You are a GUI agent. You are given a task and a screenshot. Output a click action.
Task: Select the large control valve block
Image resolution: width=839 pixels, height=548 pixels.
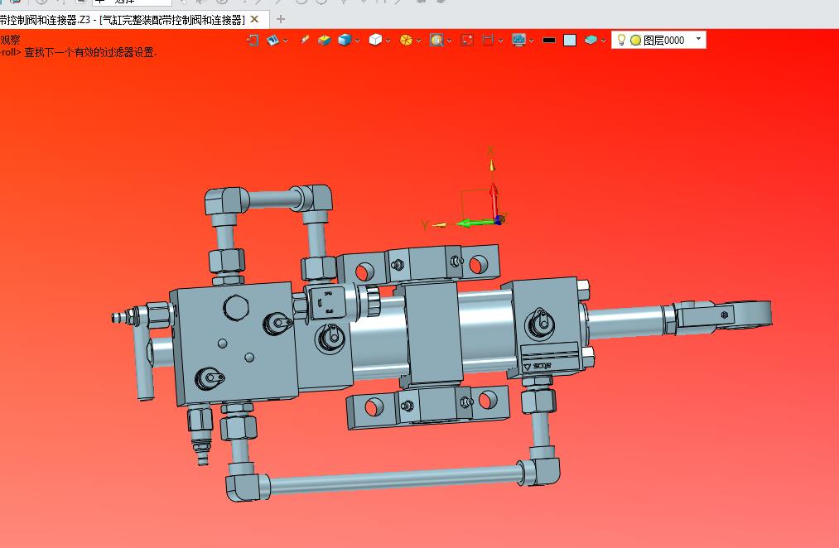coord(234,344)
